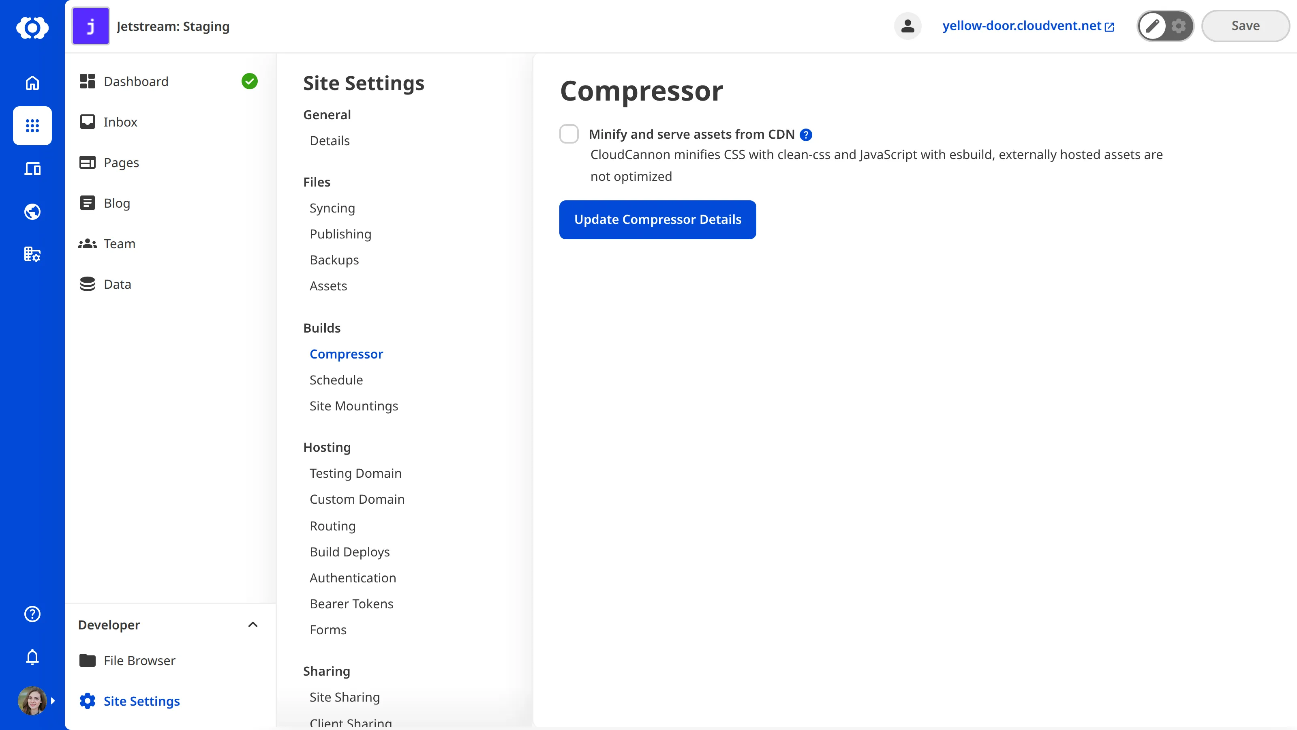
Task: Go to Testing Domain settings
Action: [x=355, y=474]
